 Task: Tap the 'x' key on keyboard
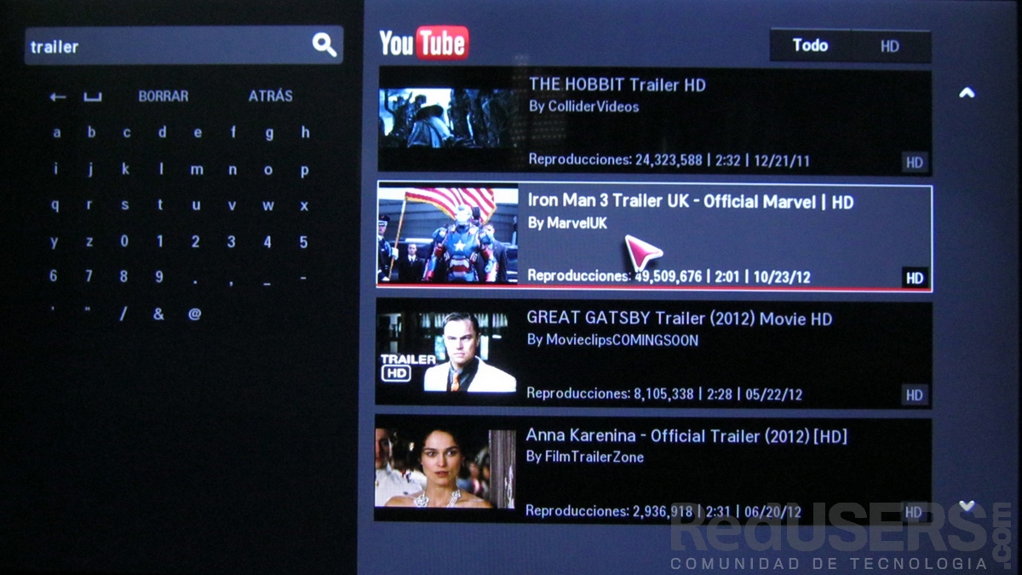tap(304, 205)
